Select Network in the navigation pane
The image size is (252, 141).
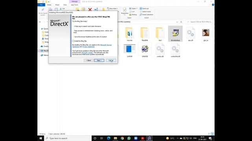pyautogui.click(x=44, y=55)
